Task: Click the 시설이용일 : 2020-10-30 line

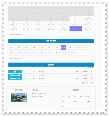Action: pos(40,93)
